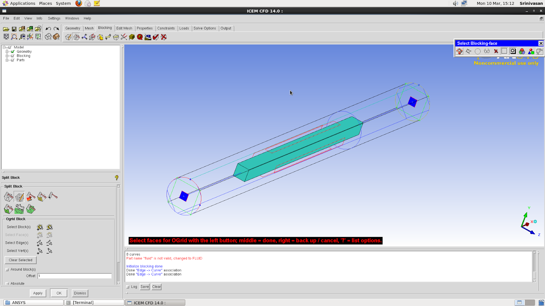Viewport: 545px width, 306px height.
Task: Select the Split Block tool in Blocking toolbar
Action: [x=76, y=37]
